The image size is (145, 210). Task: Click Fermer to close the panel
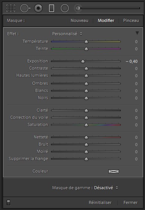130,202
